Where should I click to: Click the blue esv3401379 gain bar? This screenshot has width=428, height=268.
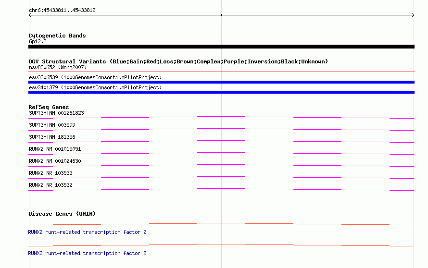[221, 92]
